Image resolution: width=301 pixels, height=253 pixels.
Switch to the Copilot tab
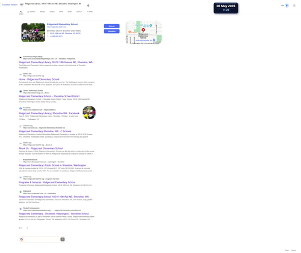79,12
